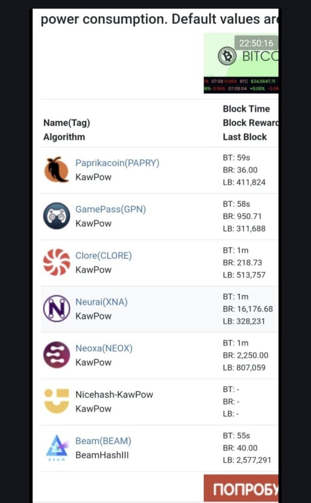Open the Neurai(XNA) link
Screen dimensions: 311x503
(x=101, y=302)
